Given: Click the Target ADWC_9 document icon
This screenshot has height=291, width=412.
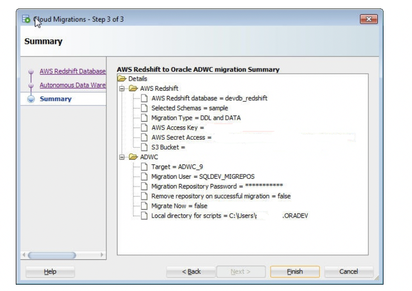Looking at the screenshot, I should pyautogui.click(x=144, y=167).
